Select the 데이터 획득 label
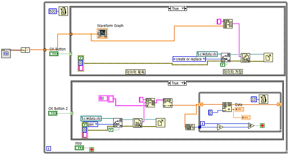289x155 pixels. [136, 72]
